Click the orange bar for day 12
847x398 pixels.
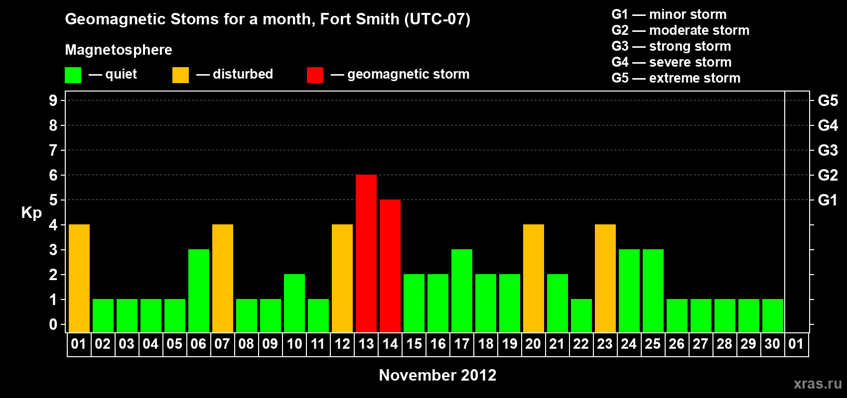(342, 278)
